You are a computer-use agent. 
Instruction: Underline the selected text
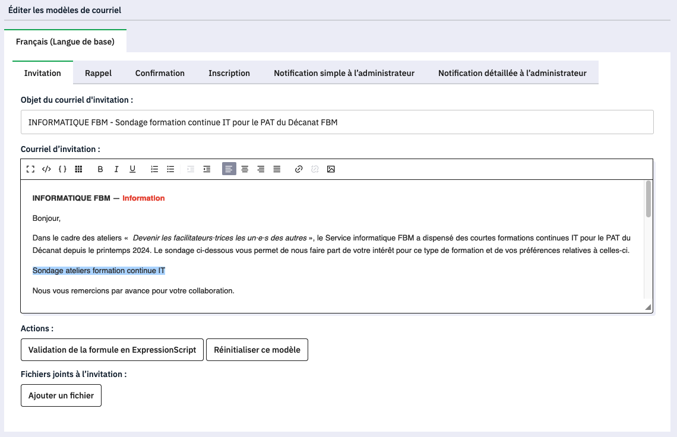(132, 169)
